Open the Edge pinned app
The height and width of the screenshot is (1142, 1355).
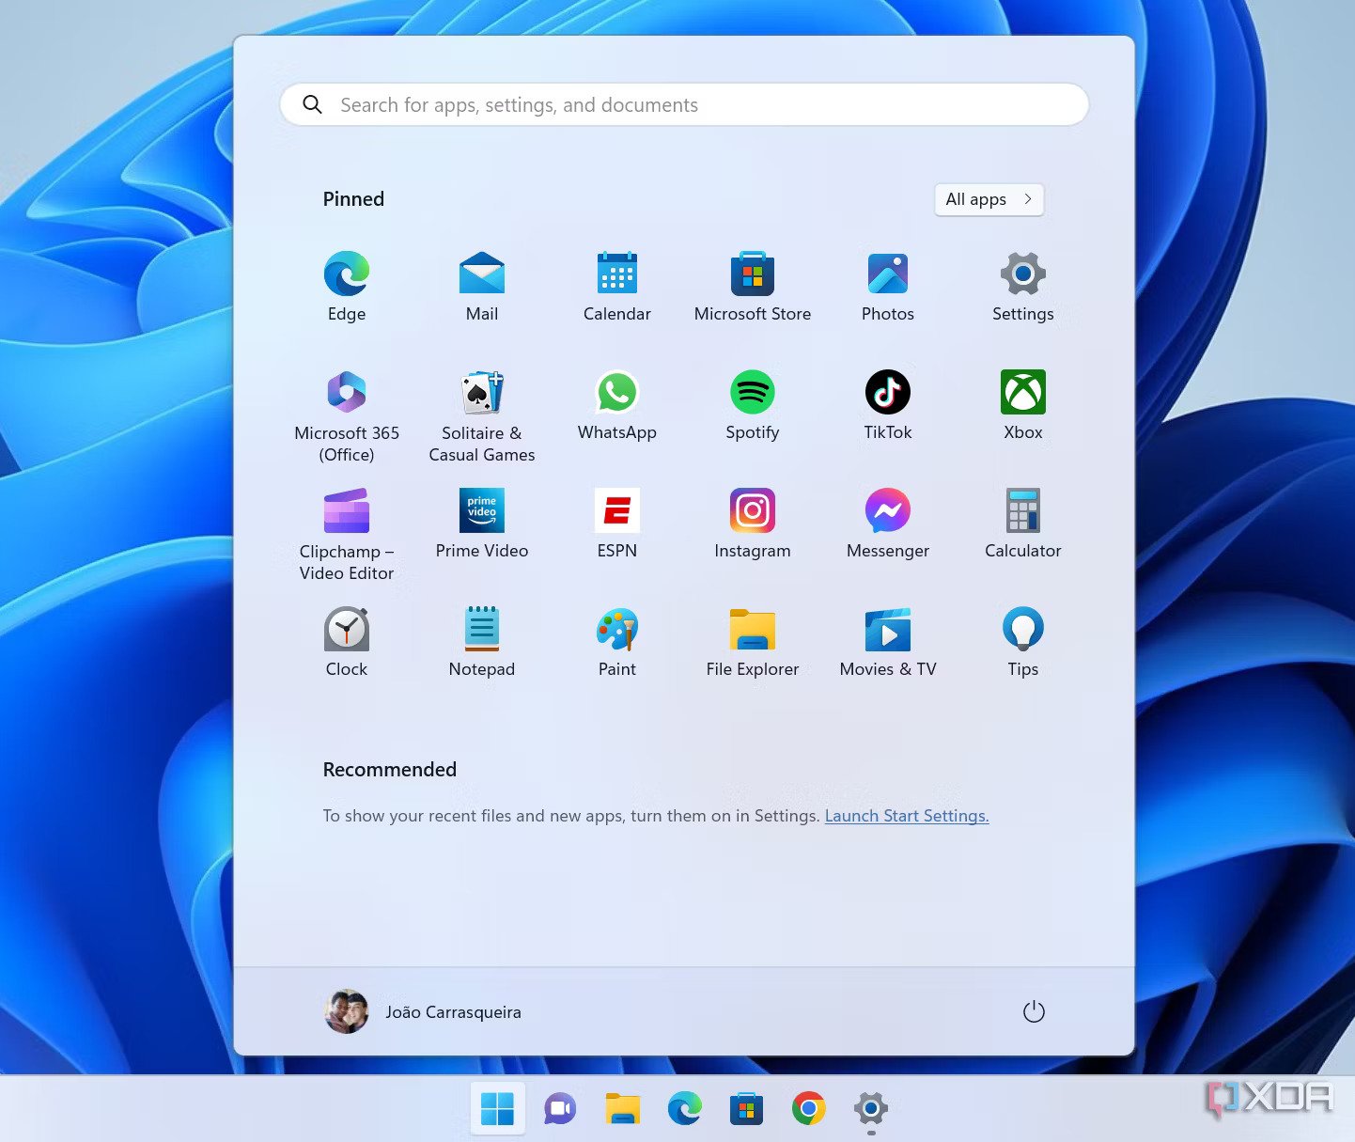[x=347, y=286]
